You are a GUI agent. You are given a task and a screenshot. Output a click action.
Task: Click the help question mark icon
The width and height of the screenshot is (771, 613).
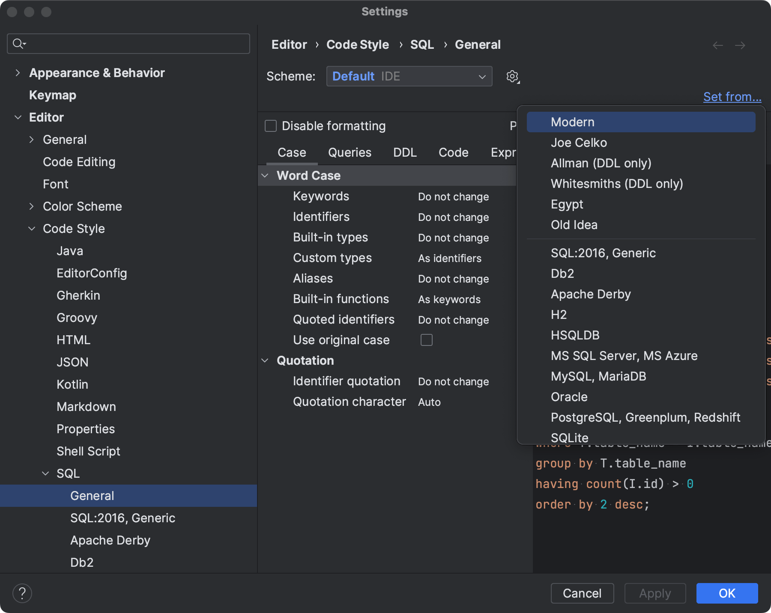[22, 593]
